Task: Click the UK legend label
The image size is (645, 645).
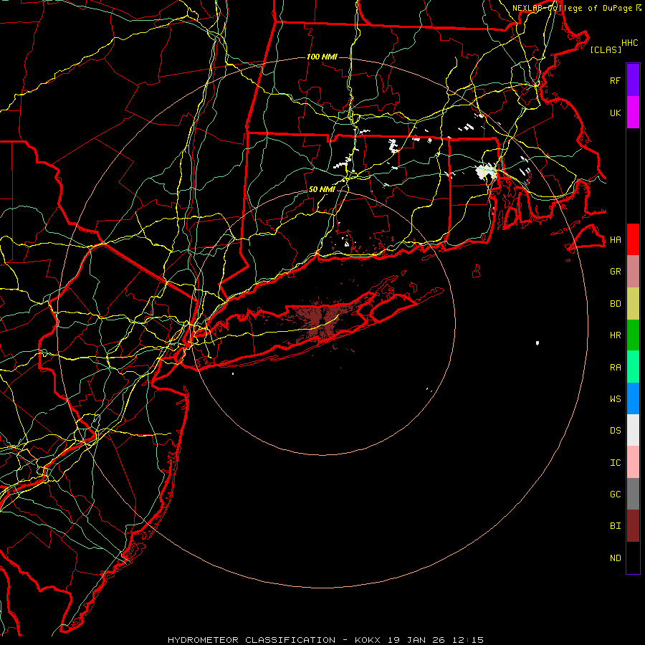Action: [x=615, y=113]
